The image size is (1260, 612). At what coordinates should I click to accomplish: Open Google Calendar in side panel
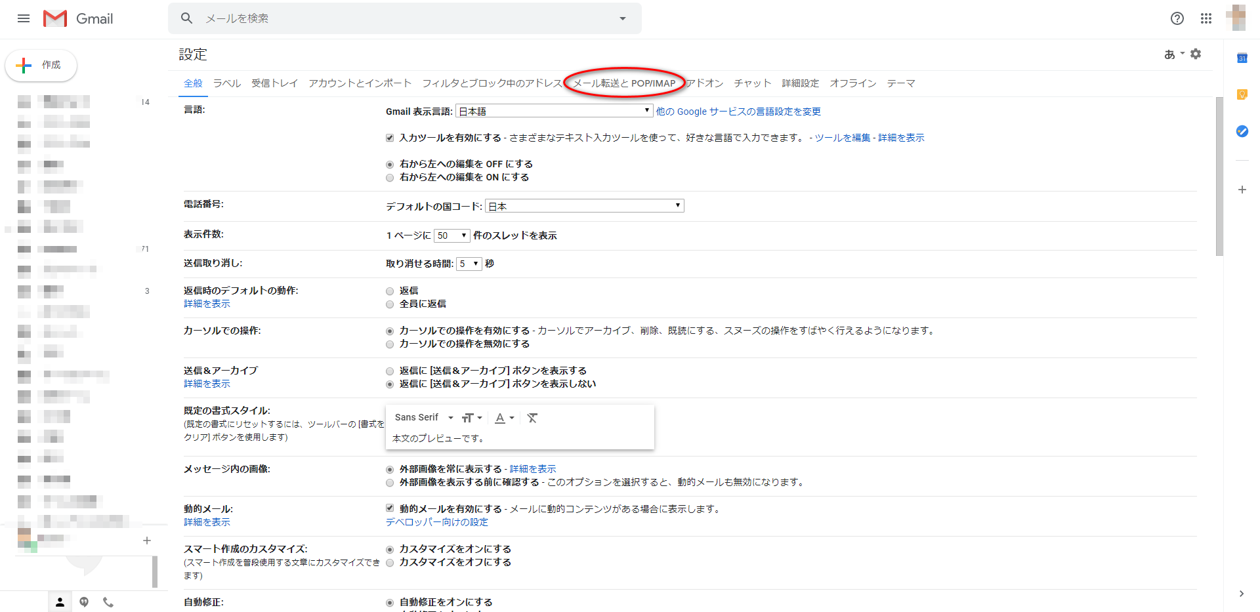[1242, 58]
